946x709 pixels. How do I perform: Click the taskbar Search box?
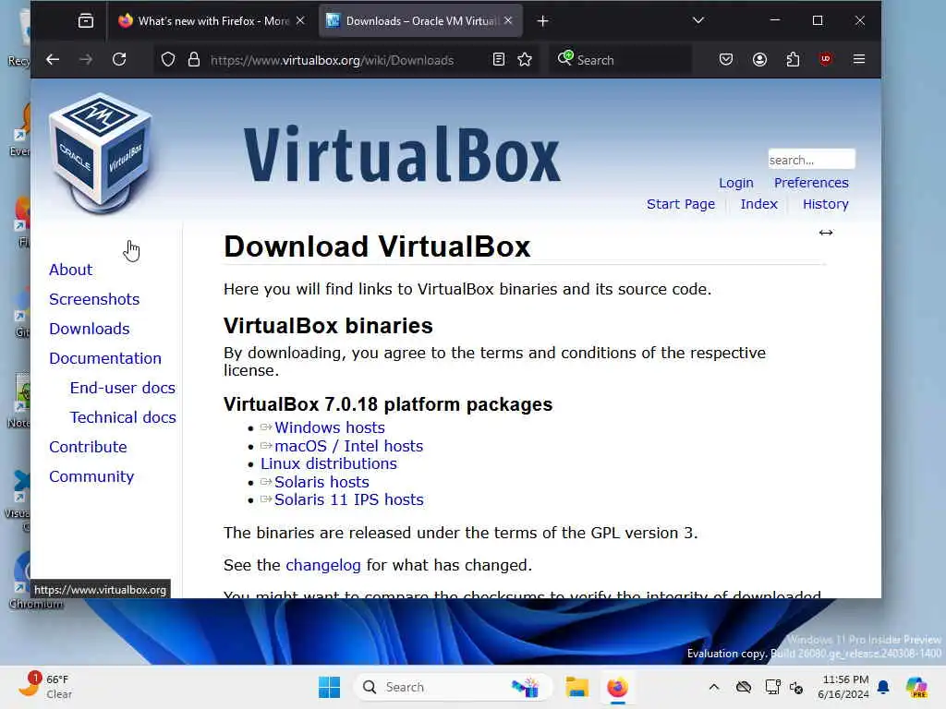pos(453,687)
